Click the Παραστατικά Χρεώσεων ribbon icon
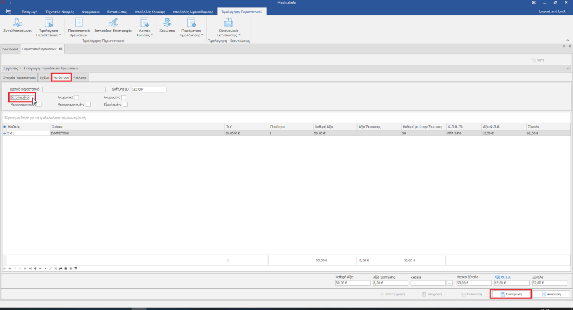This screenshot has width=573, height=310. [78, 26]
